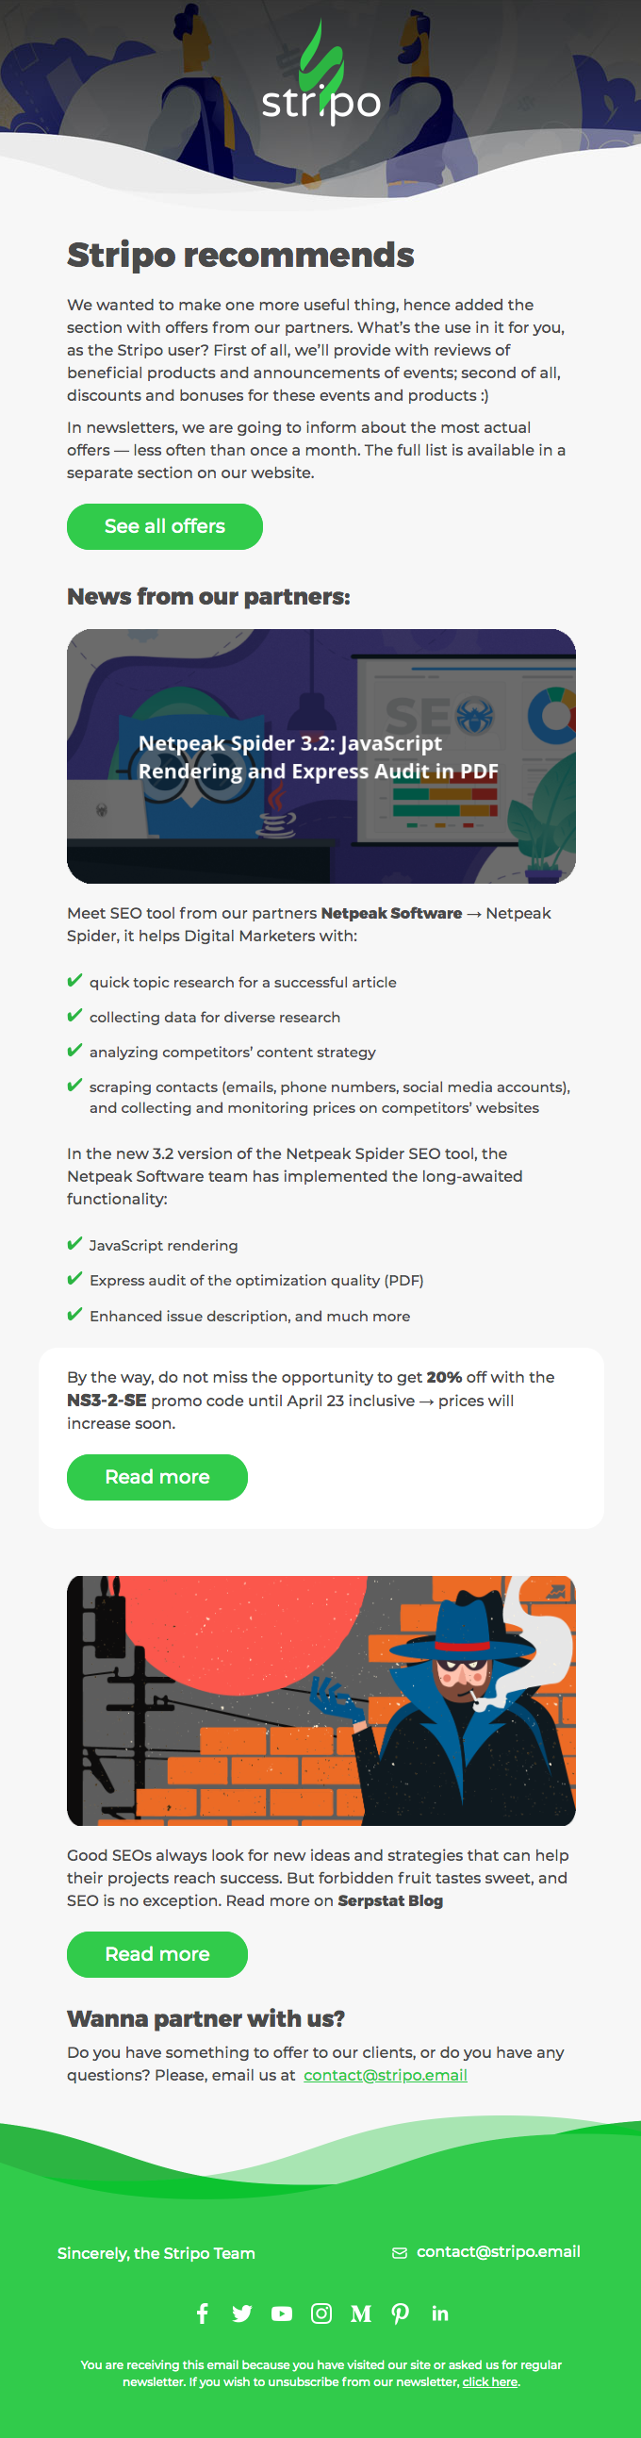Open the Twitter bird icon
Screen dimensions: 641x2438
pyautogui.click(x=242, y=2314)
